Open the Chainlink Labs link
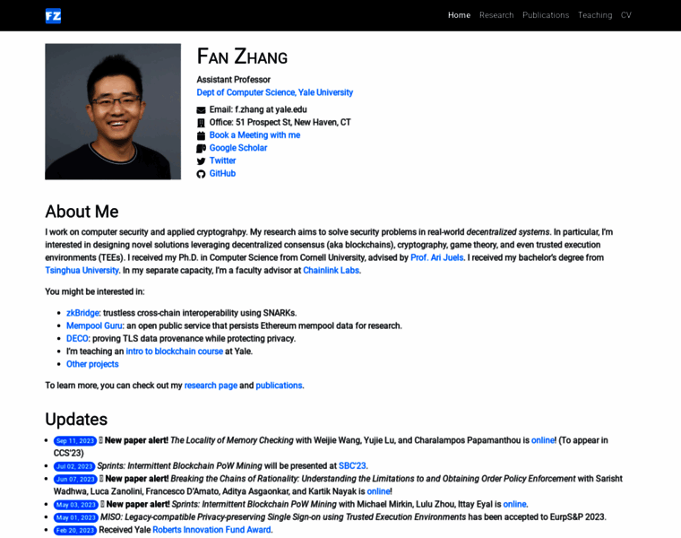The width and height of the screenshot is (681, 538). pyautogui.click(x=331, y=270)
